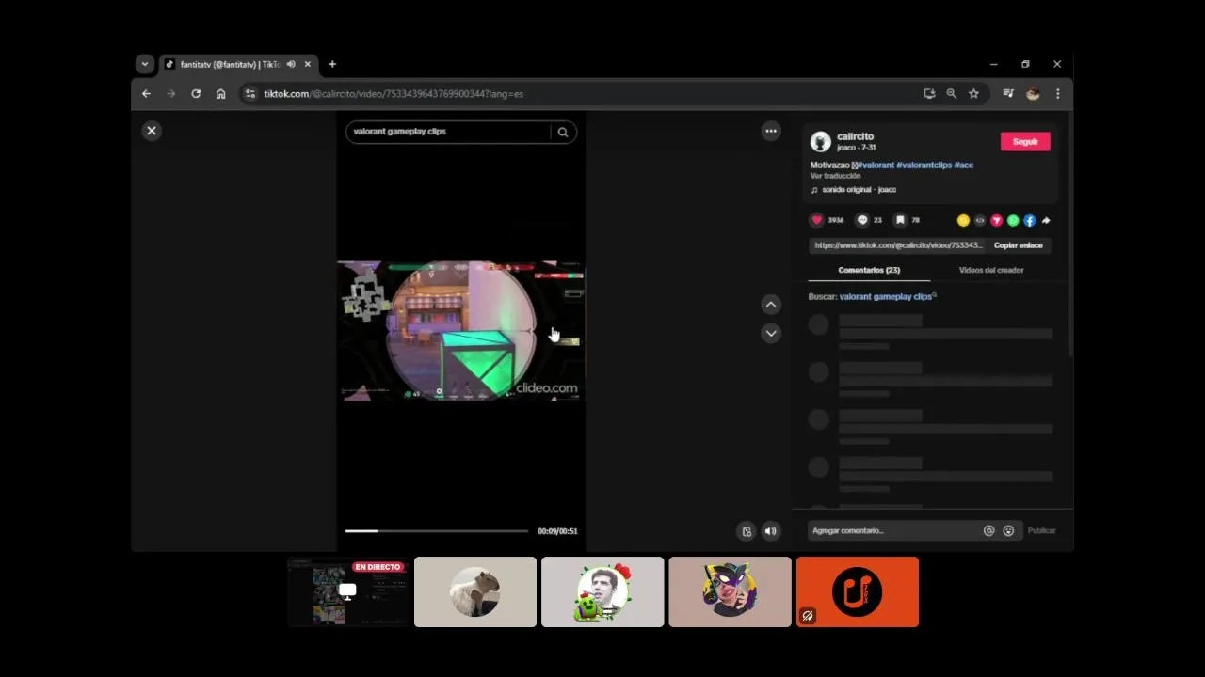The width and height of the screenshot is (1205, 677).
Task: Open calircito's profile avatar
Action: pos(821,141)
